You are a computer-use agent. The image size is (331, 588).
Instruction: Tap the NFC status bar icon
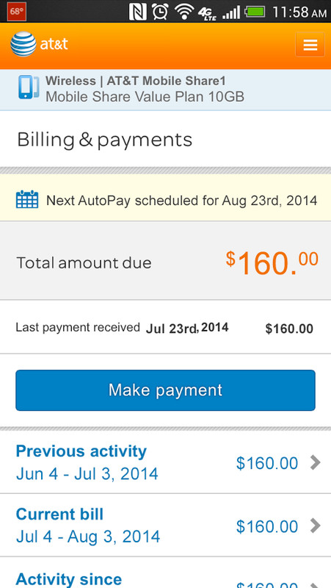coord(138,12)
